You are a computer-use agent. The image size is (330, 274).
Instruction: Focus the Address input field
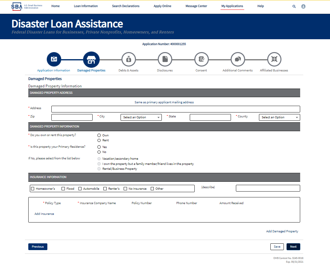pyautogui.click(x=176, y=109)
